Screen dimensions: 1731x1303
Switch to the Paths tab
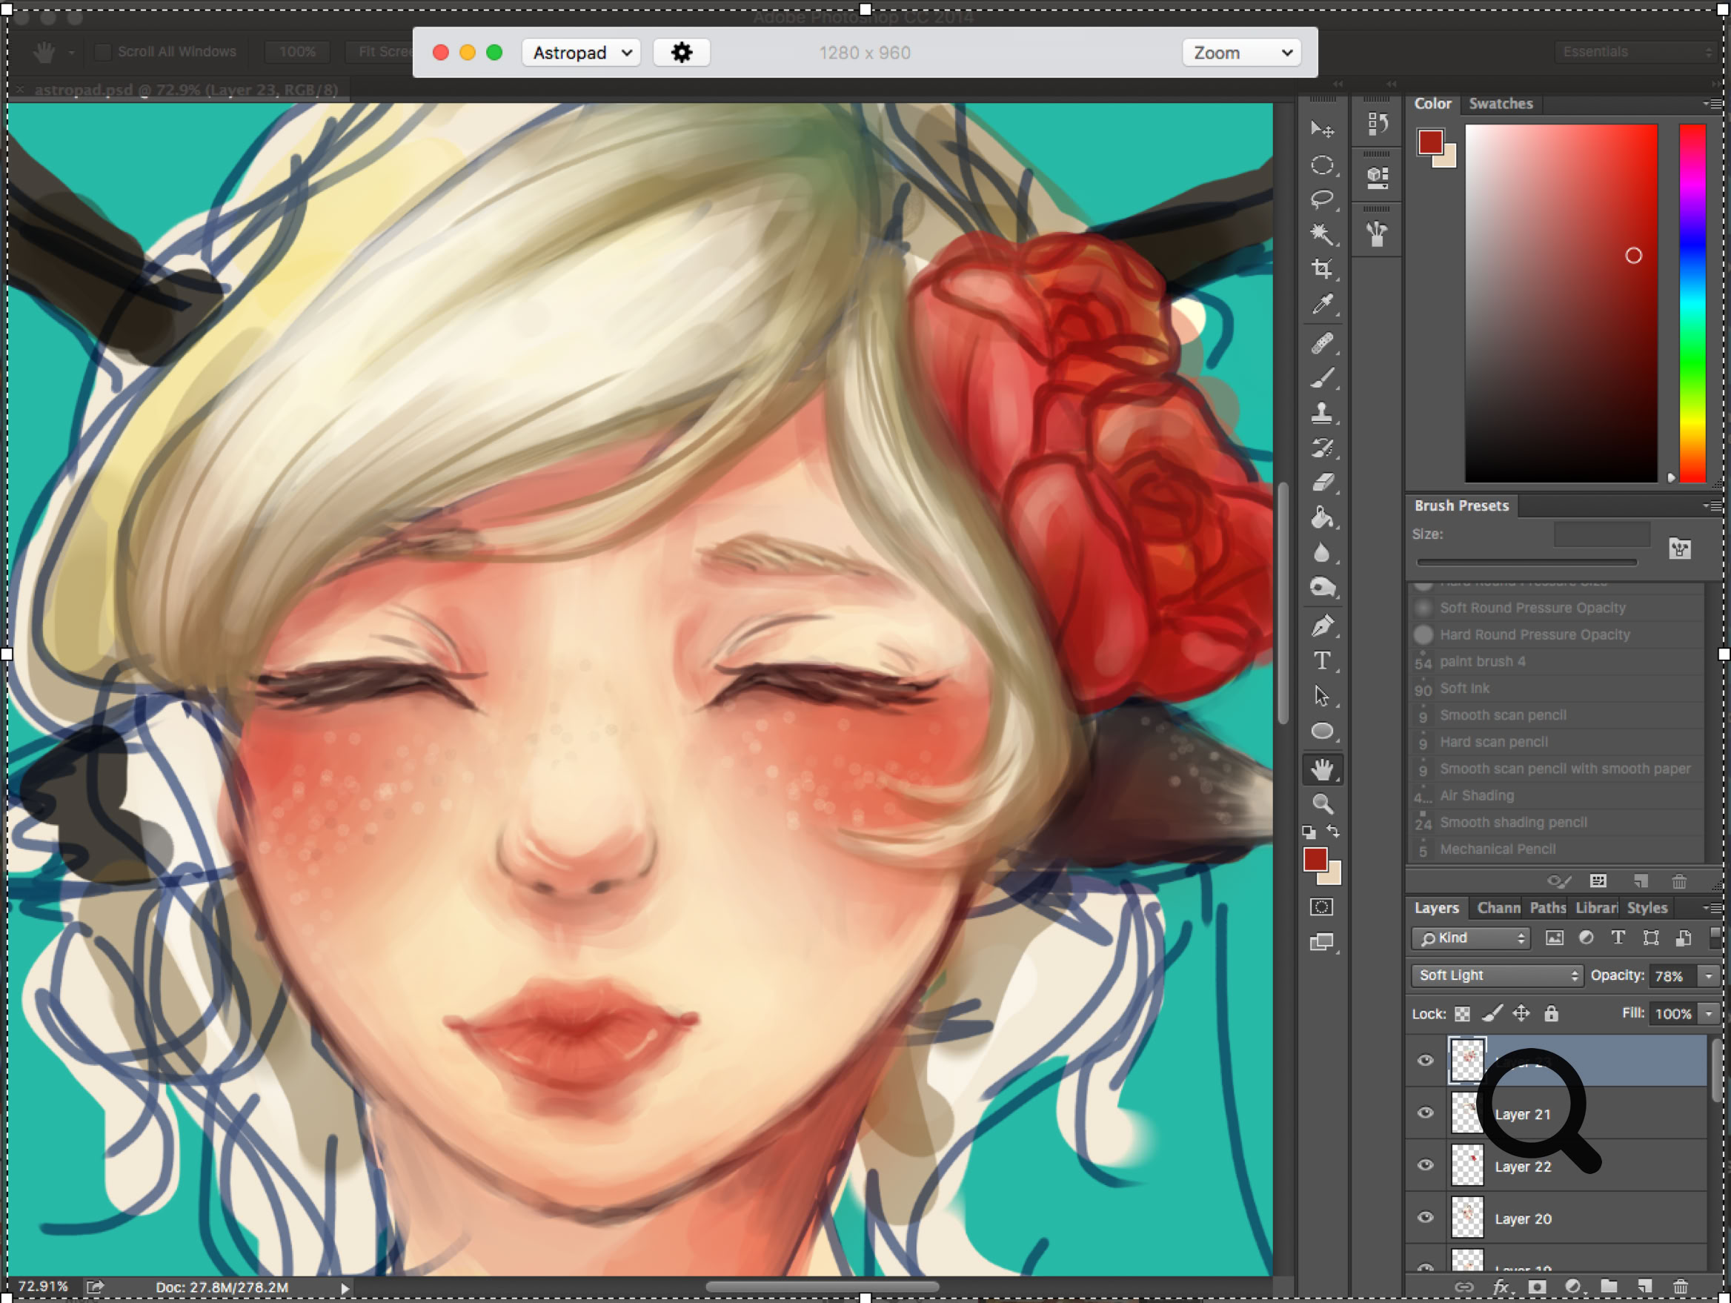[x=1547, y=907]
